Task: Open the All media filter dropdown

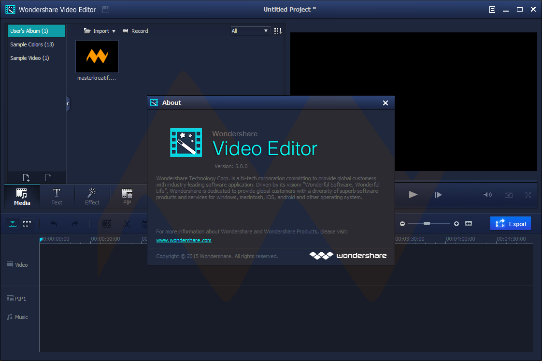Action: [250, 31]
